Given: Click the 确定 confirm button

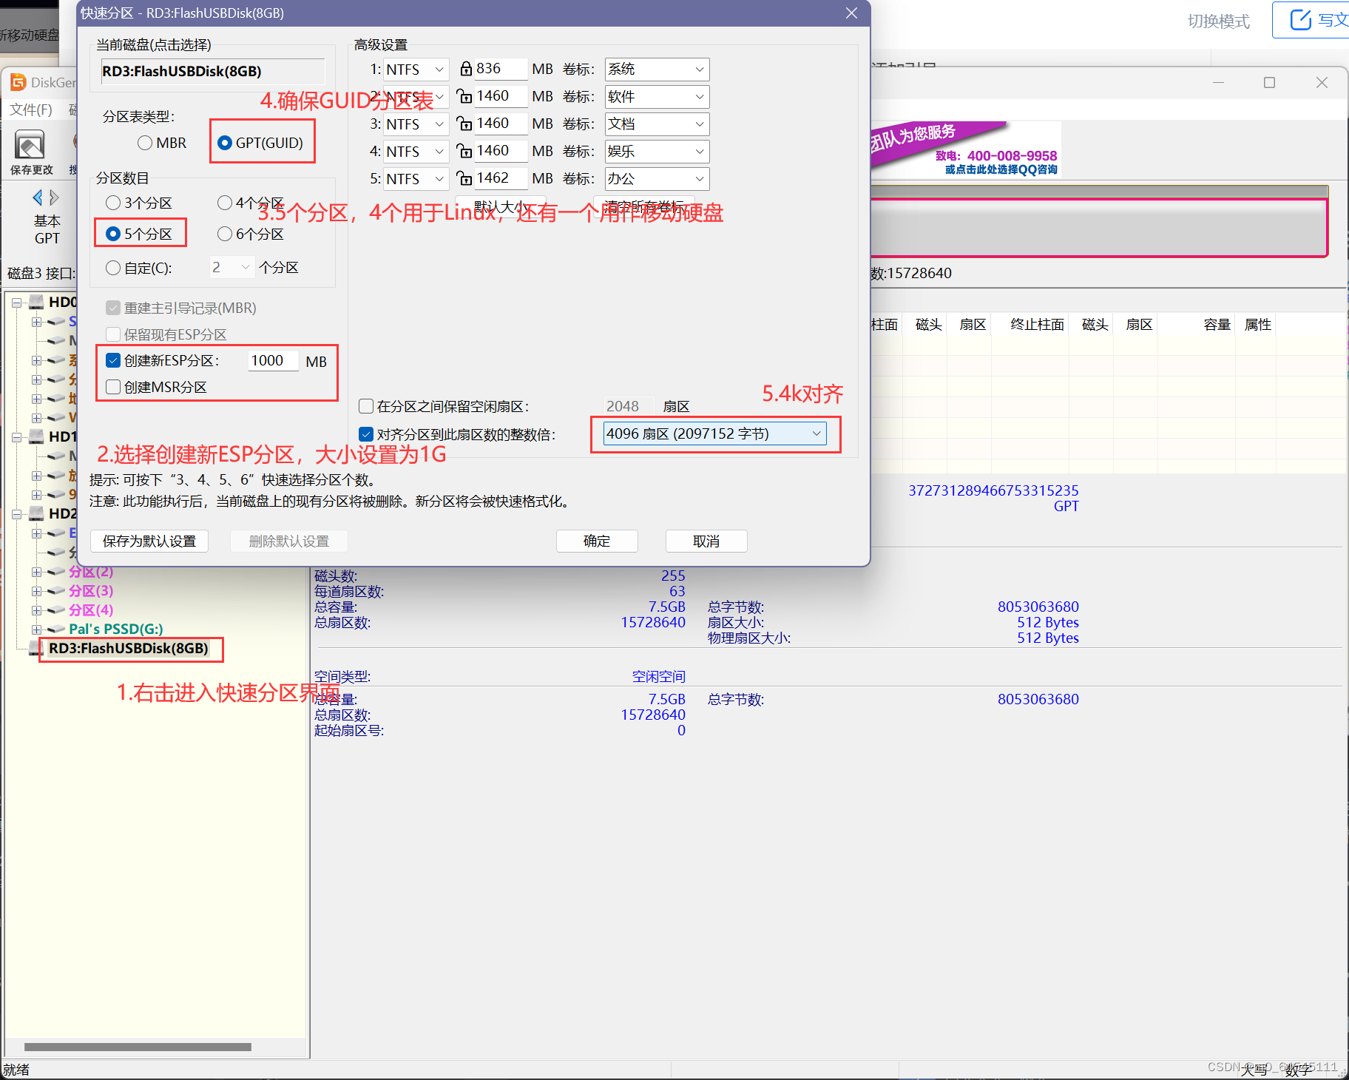Looking at the screenshot, I should pos(597,541).
